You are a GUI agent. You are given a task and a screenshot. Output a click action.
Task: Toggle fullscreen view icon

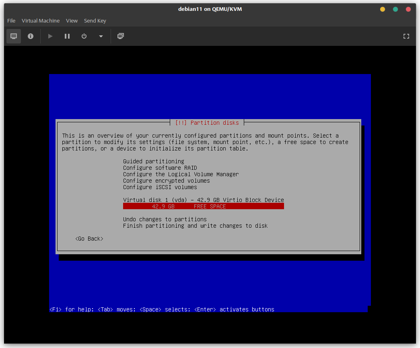click(406, 36)
